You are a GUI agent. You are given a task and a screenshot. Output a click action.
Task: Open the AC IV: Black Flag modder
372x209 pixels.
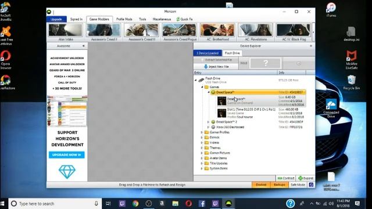click(x=294, y=32)
